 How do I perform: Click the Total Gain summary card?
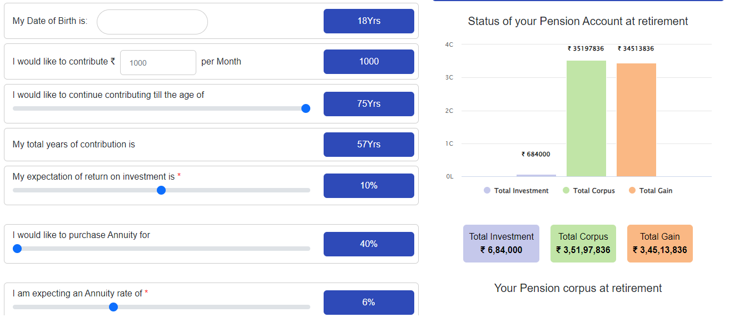pyautogui.click(x=660, y=244)
